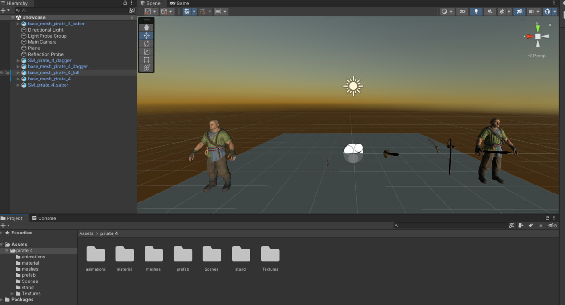This screenshot has width=565, height=305.
Task: Select the Rotate tool in scene overlay
Action: click(146, 44)
